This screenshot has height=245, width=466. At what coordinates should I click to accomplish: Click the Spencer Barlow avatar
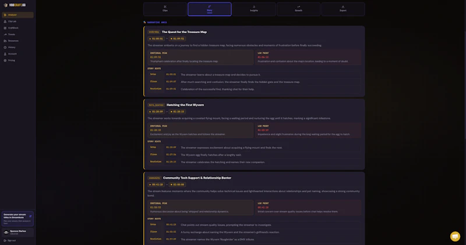click(x=6, y=232)
